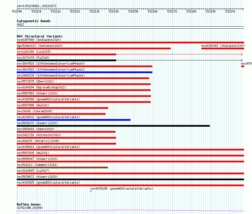
Task: Open the nsv4476185 (gnomADStructuralVariants) label
Action: click(122, 188)
